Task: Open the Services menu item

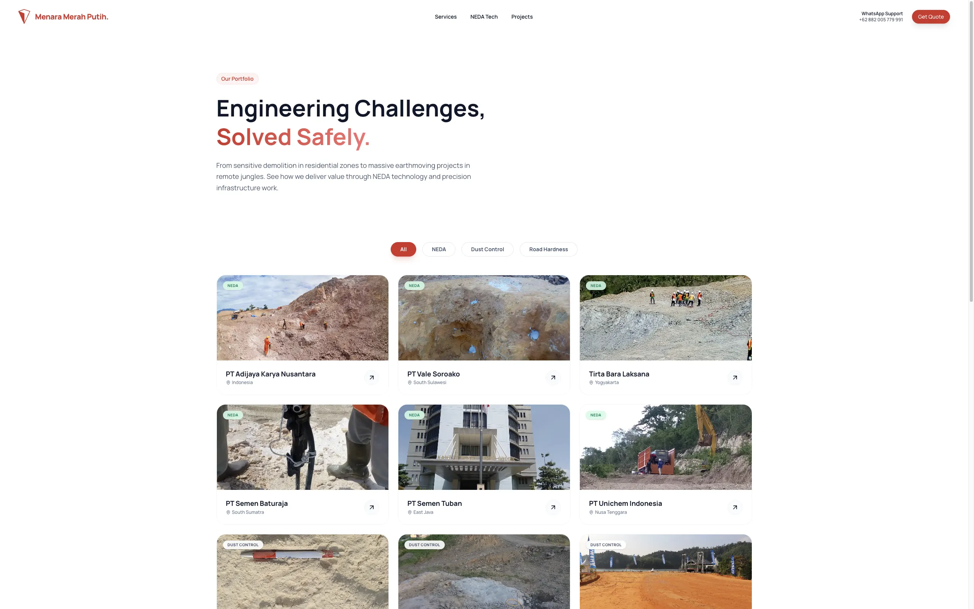Action: 446,17
